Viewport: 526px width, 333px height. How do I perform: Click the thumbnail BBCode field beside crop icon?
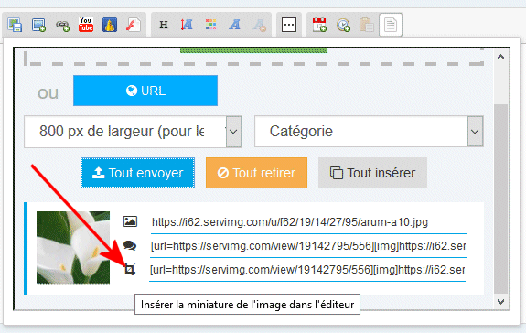pyautogui.click(x=307, y=270)
